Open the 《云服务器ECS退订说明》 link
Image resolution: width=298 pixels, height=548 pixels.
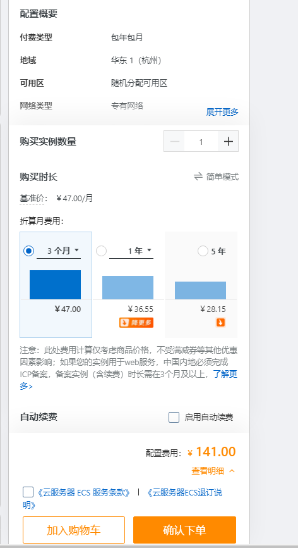click(x=122, y=499)
